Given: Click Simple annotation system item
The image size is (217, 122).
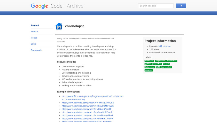Looking at the screenshot, I should coord(75,76).
